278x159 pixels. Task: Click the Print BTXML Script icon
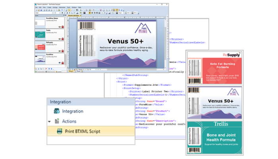[x=59, y=132]
